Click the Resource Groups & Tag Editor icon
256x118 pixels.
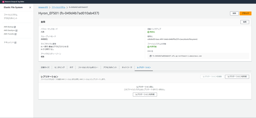pos(3,2)
